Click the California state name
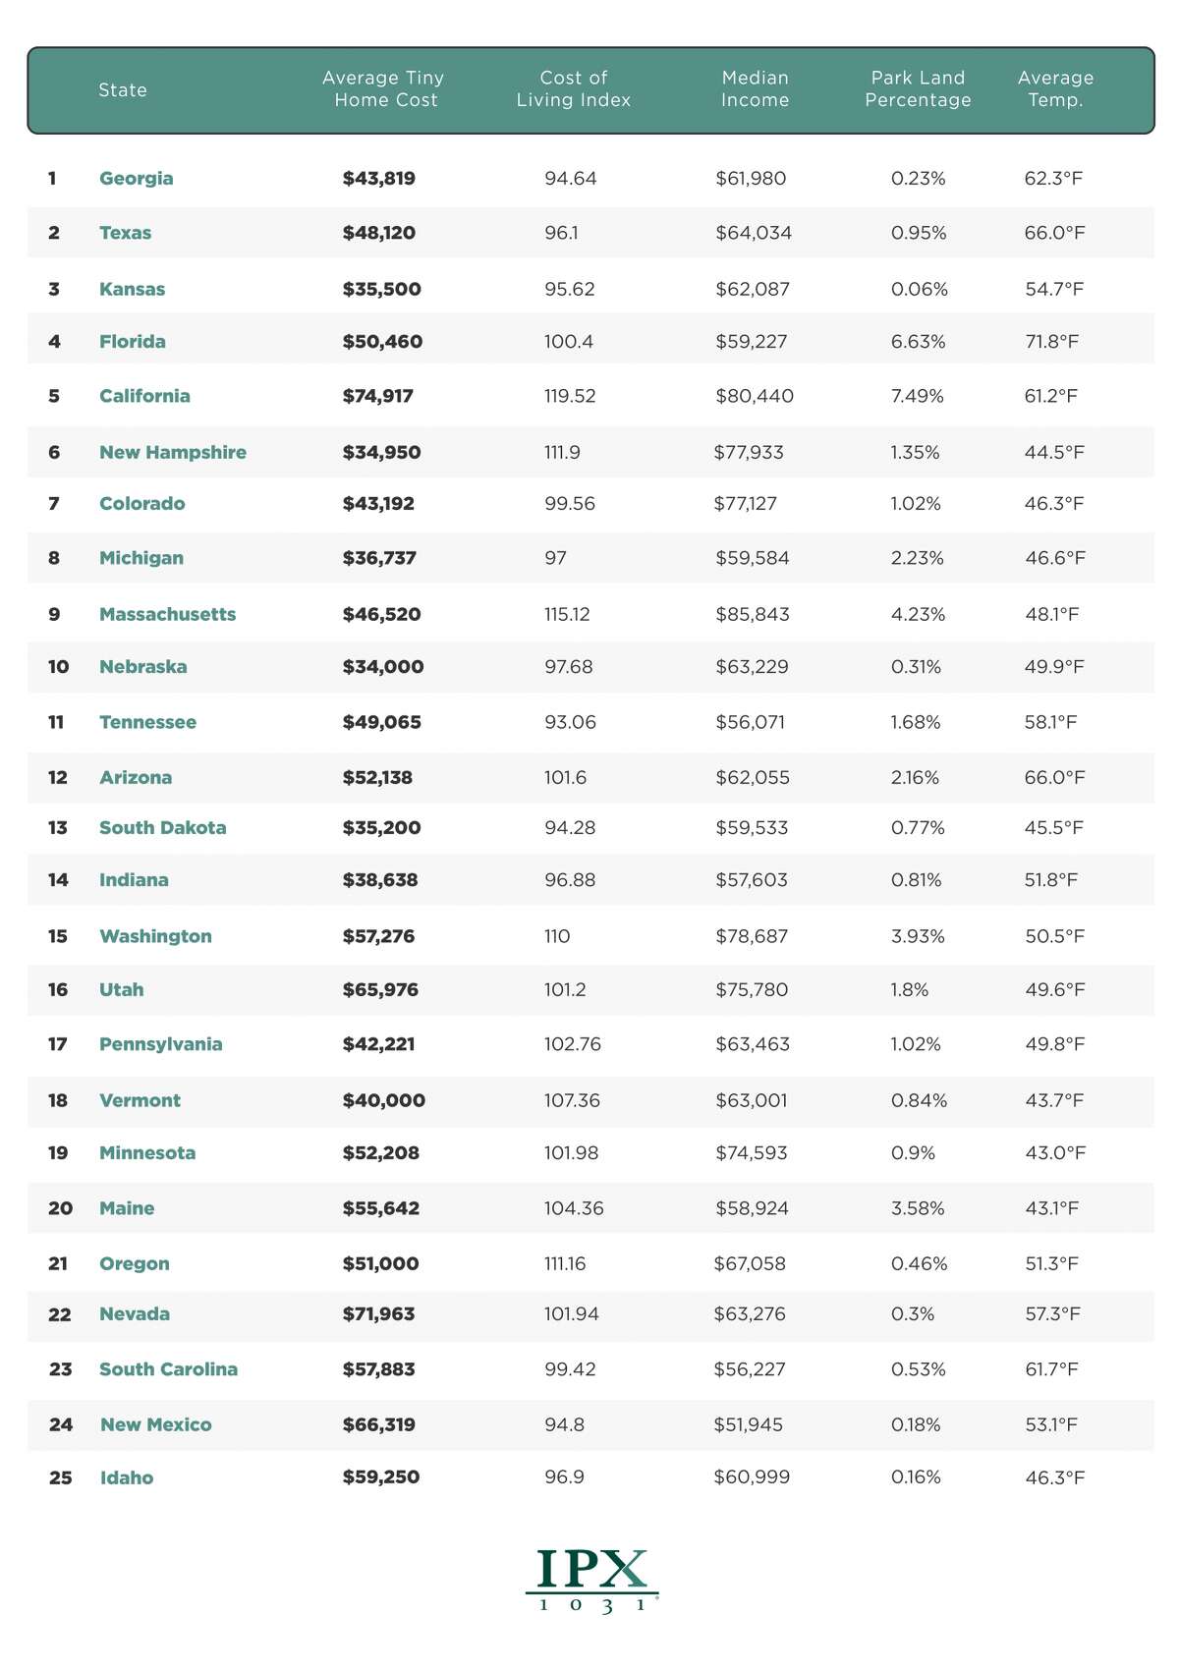 tap(145, 396)
